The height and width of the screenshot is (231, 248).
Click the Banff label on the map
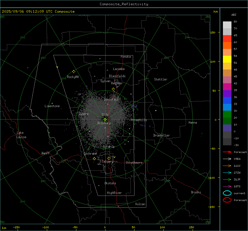[45, 153]
